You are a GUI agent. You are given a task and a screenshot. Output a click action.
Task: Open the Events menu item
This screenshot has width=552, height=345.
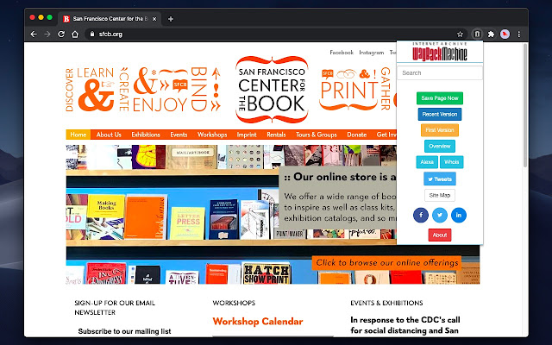[x=179, y=135]
